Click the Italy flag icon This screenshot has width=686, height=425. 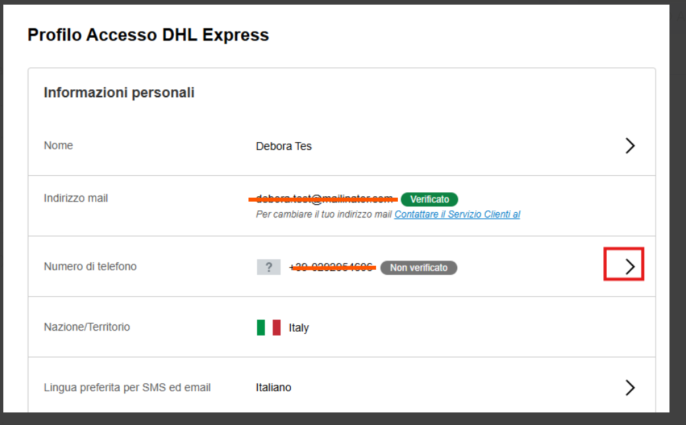tap(268, 327)
